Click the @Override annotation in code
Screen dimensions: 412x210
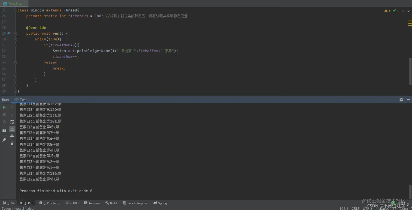[36, 28]
